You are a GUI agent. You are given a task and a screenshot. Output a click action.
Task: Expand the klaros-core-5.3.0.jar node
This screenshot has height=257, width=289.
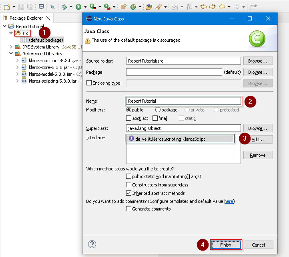click(x=17, y=67)
